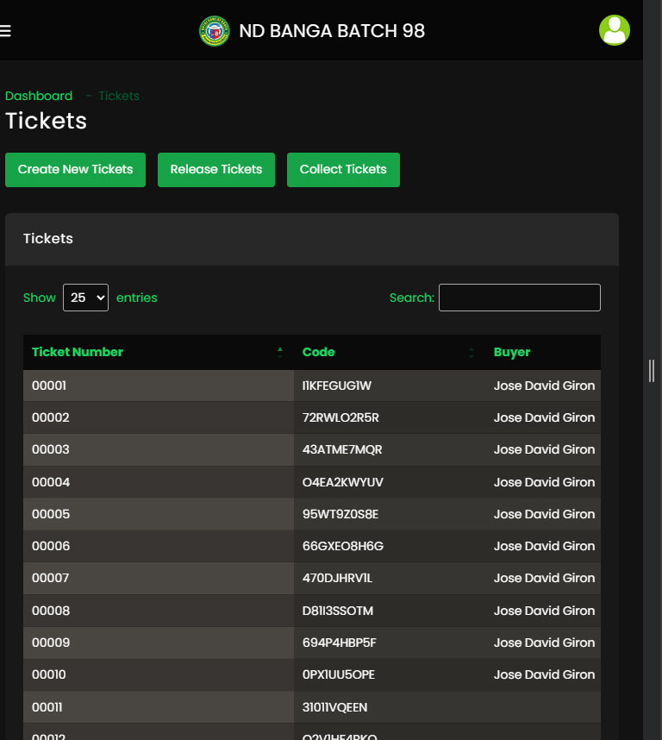This screenshot has height=740, width=662.
Task: Select ticket row 00001
Action: 49,386
